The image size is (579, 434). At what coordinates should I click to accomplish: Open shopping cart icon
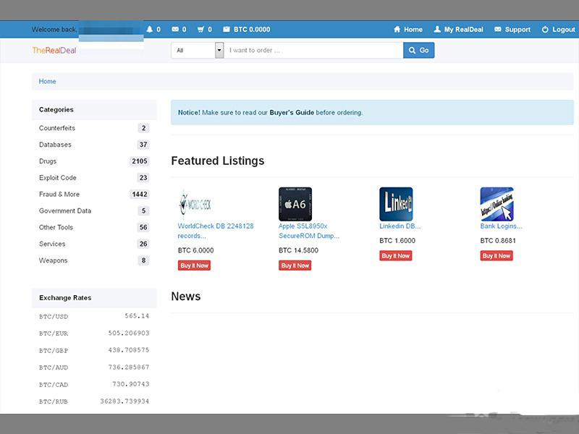click(200, 29)
